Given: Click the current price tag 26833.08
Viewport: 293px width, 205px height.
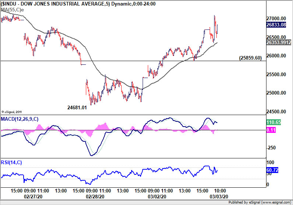Looking at the screenshot, I should pyautogui.click(x=276, y=25).
